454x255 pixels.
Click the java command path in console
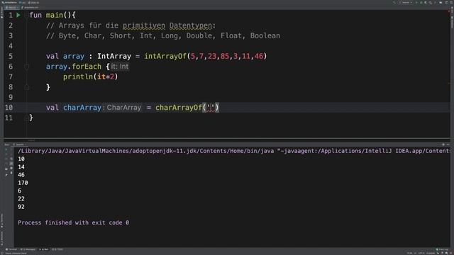pos(145,151)
